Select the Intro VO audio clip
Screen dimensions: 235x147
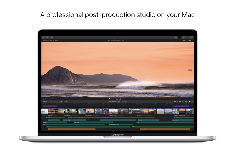[x=52, y=116]
